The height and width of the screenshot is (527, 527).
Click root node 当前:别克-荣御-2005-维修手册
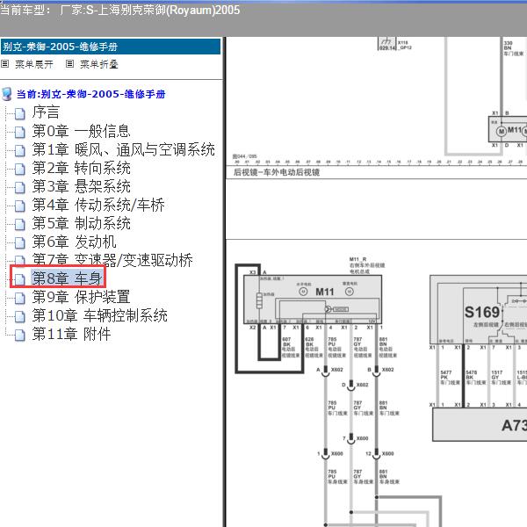pos(90,94)
